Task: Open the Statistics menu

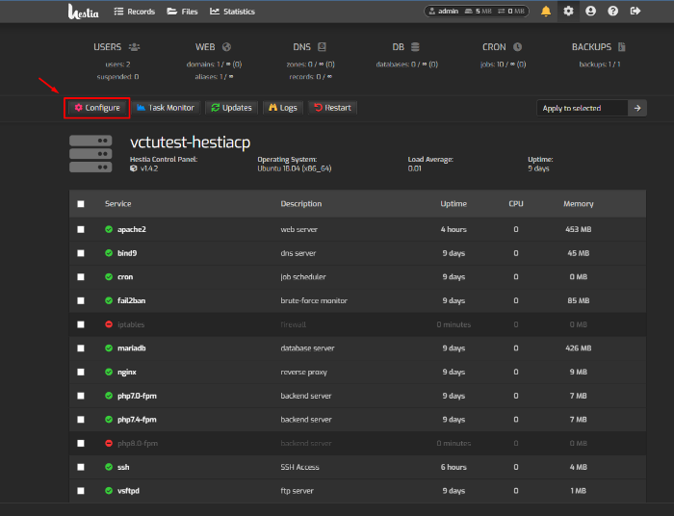Action: coord(233,12)
